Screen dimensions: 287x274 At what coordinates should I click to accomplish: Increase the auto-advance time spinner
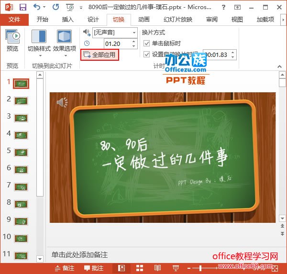pos(233,53)
